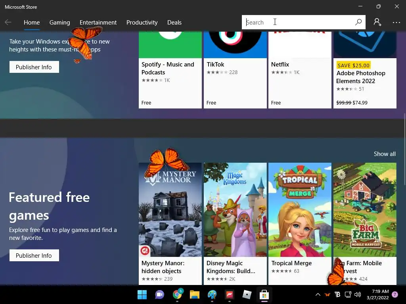Open the See more ellipsis menu
This screenshot has height=304, width=406.
(396, 23)
